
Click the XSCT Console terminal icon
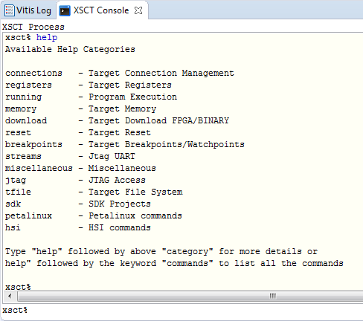(x=65, y=10)
